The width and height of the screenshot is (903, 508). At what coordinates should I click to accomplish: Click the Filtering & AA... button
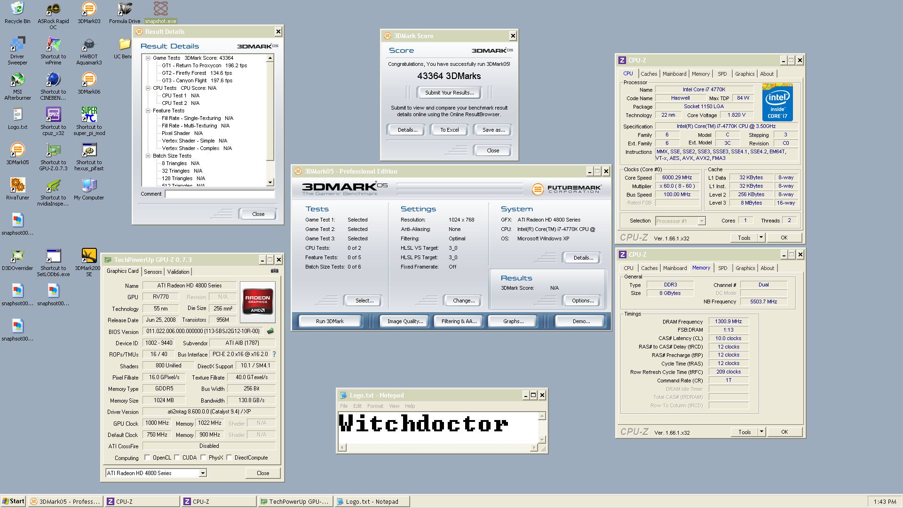tap(459, 321)
